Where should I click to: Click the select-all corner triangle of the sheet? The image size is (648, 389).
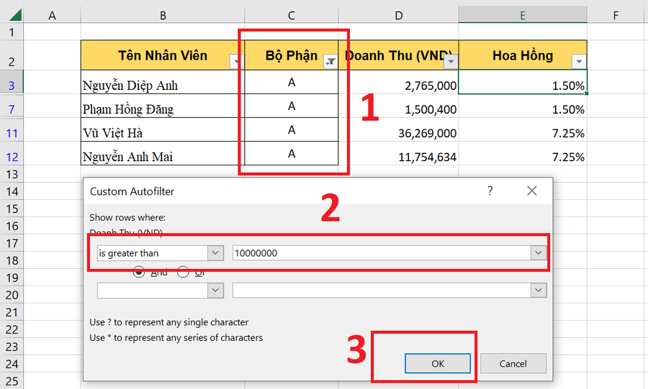[x=15, y=15]
